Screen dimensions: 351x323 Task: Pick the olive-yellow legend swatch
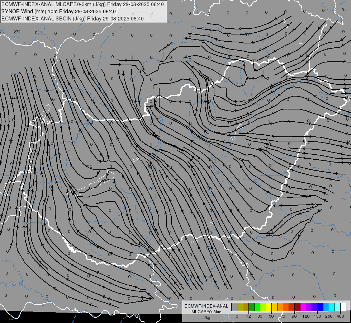[240, 307]
